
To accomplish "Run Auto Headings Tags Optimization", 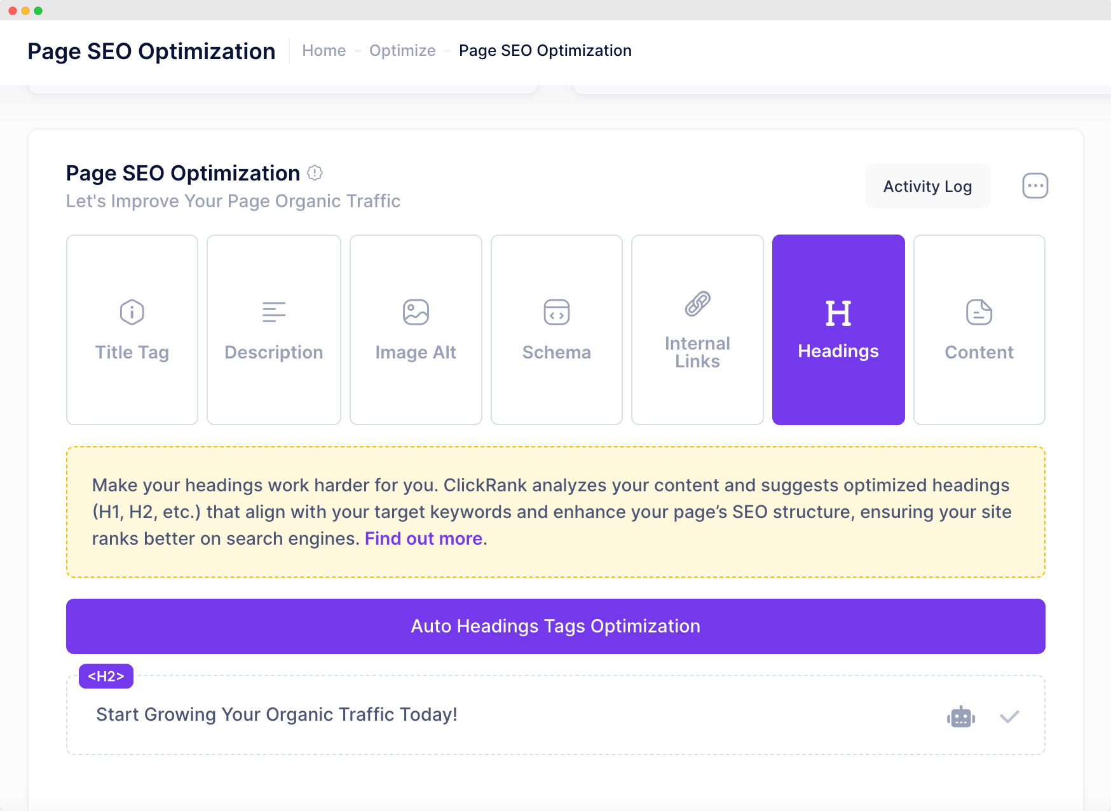I will click(555, 626).
